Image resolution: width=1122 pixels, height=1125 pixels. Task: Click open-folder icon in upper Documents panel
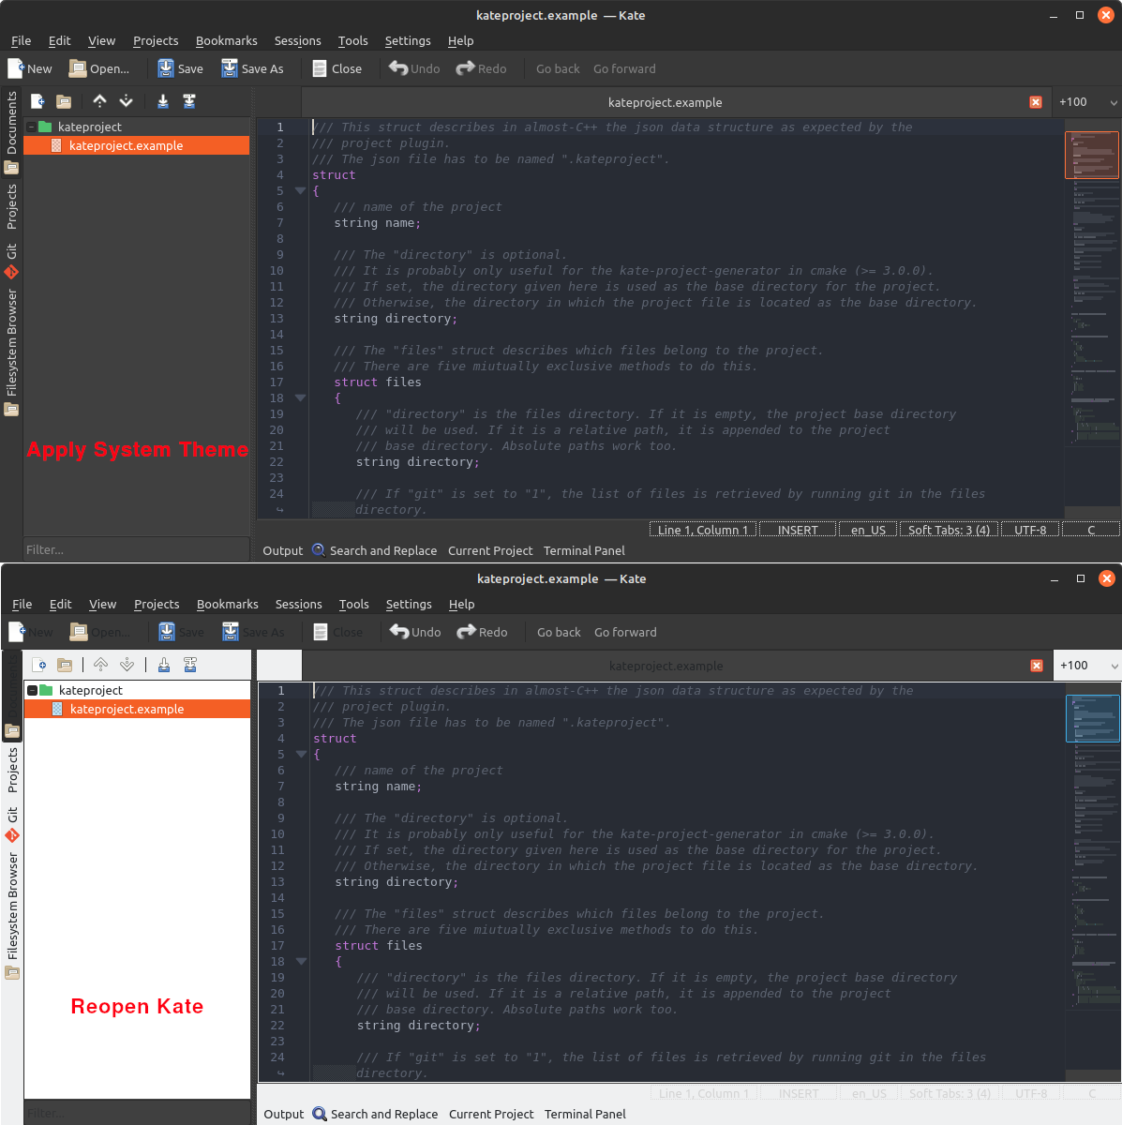coord(64,101)
